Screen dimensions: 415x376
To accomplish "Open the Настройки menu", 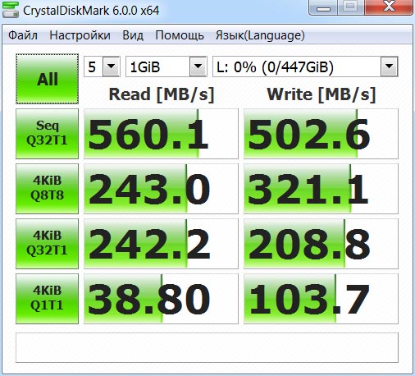I will click(80, 35).
